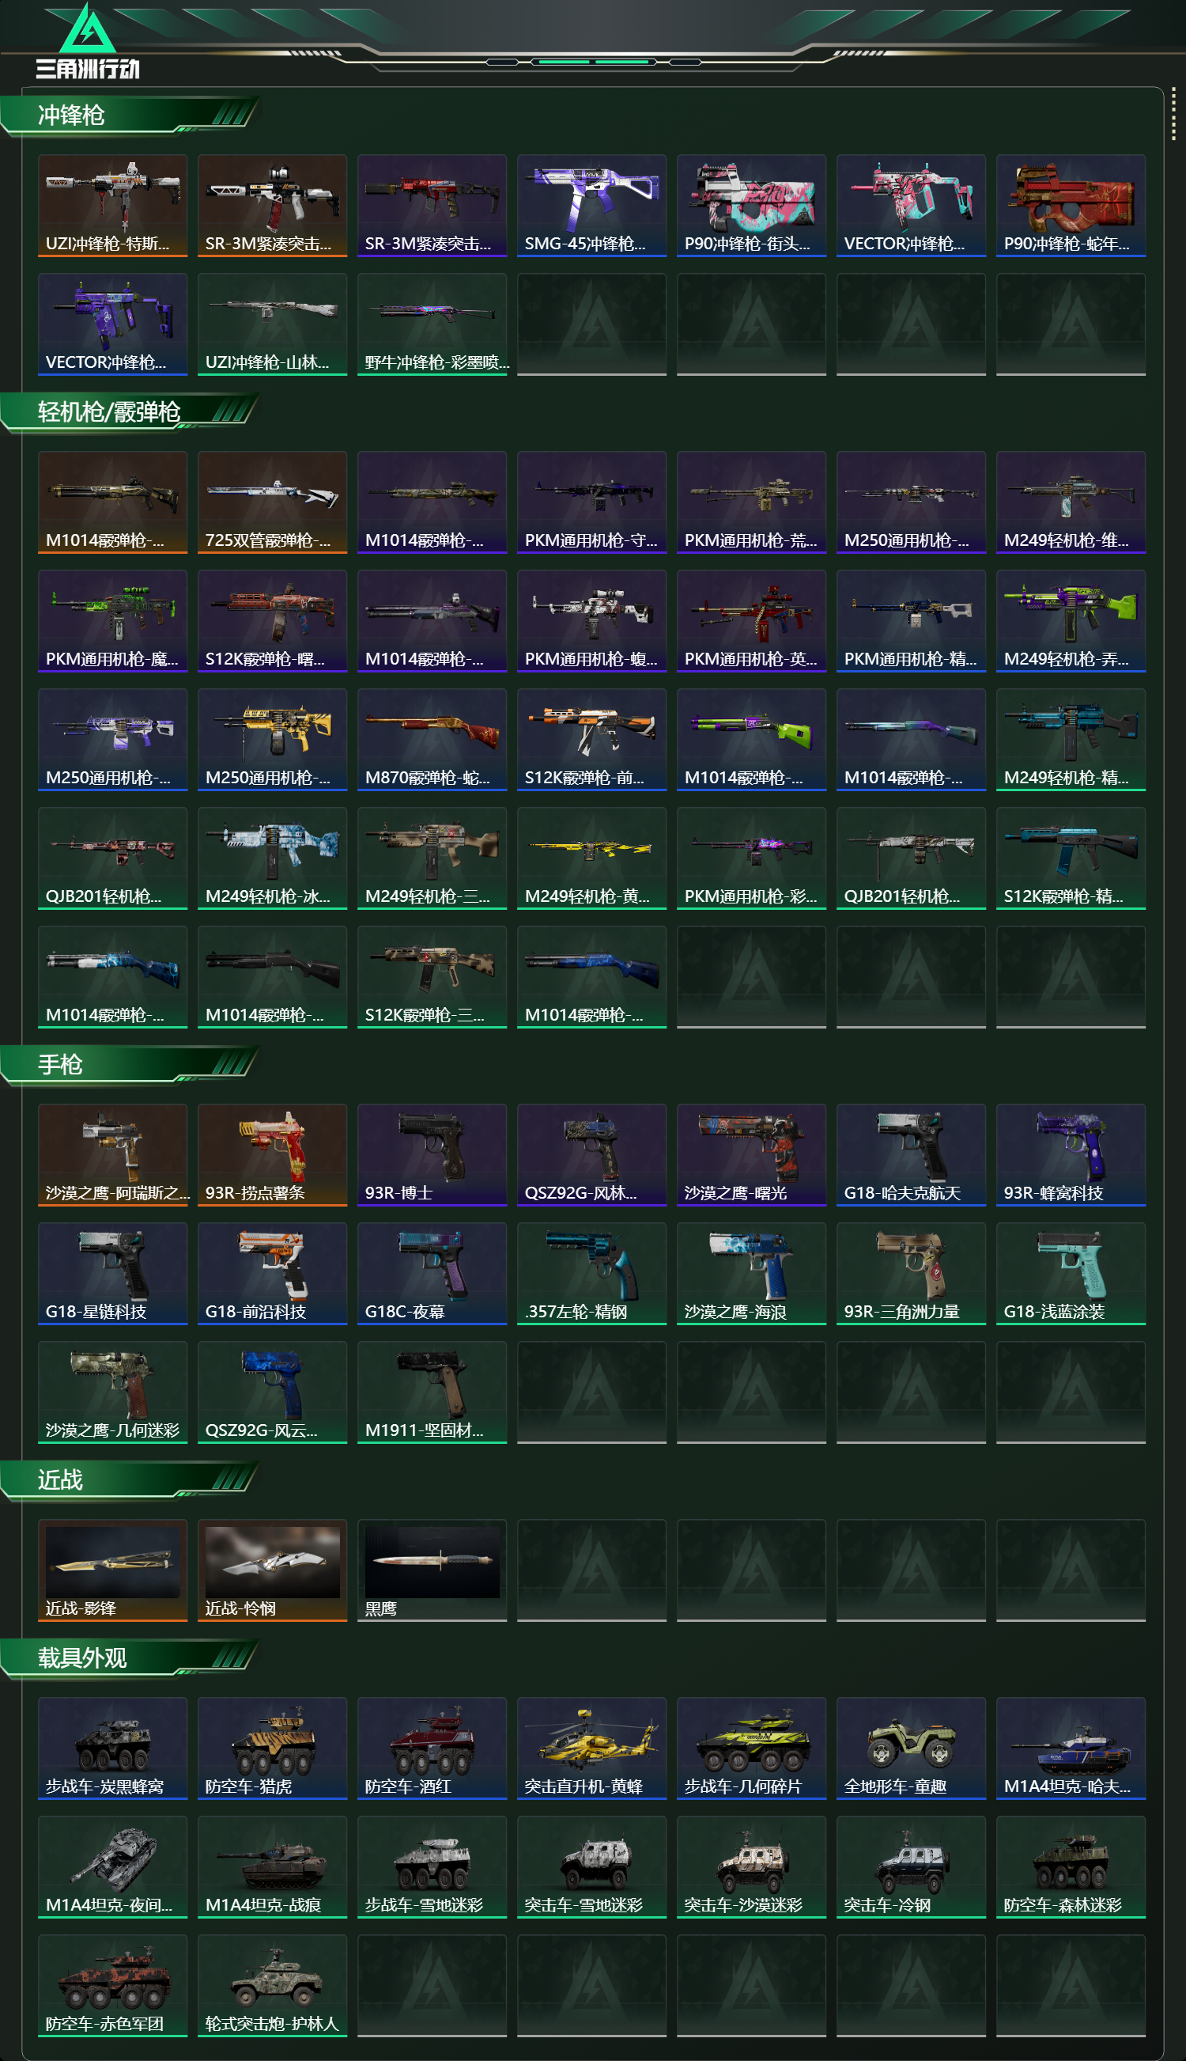Pick the 轮式突击炮-护林人 vehicle skin
The height and width of the screenshot is (2061, 1186).
pos(272,1985)
